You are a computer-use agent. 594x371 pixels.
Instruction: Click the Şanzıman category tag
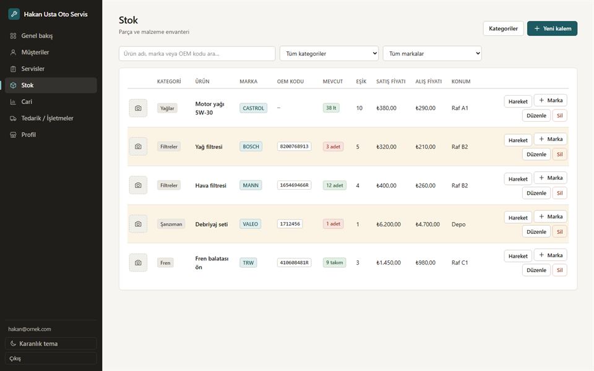[171, 224]
